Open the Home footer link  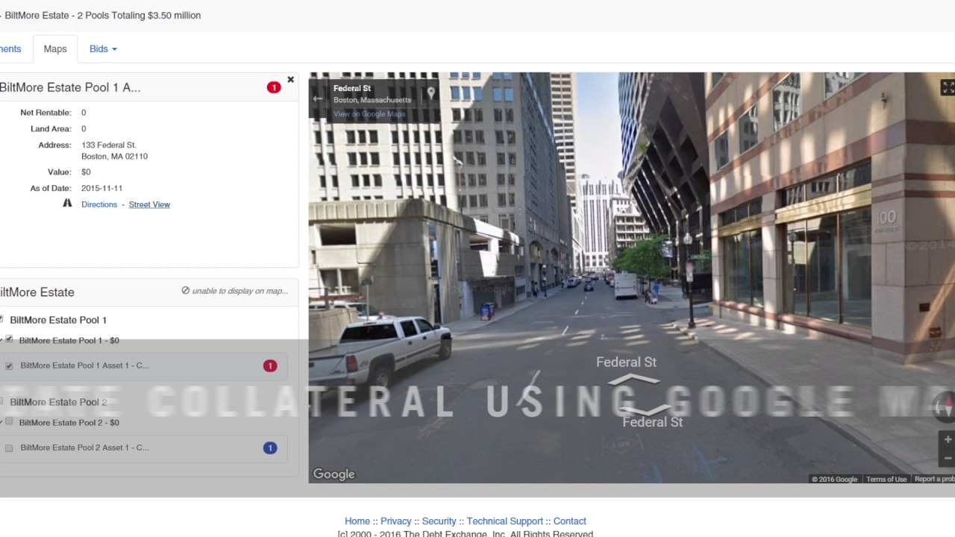357,521
